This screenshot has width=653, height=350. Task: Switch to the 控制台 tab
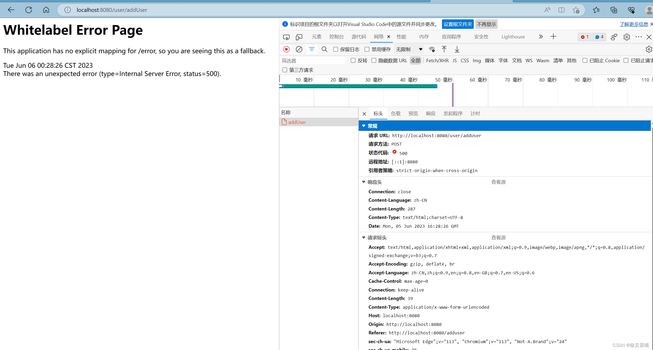click(336, 37)
